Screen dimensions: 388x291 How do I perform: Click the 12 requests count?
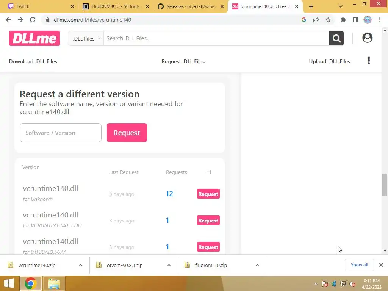(x=169, y=194)
